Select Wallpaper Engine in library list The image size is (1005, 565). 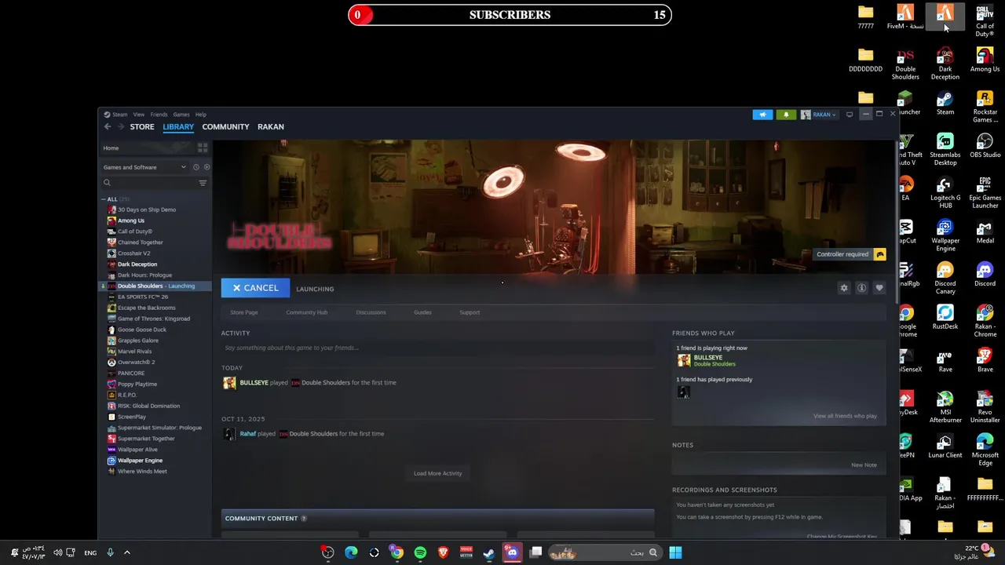pyautogui.click(x=140, y=461)
